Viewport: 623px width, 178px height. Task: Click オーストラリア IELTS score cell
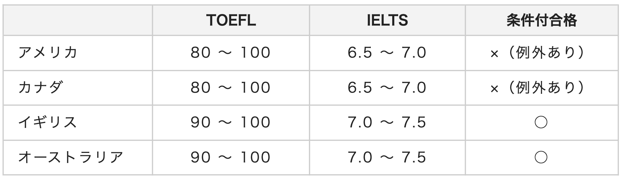click(387, 157)
